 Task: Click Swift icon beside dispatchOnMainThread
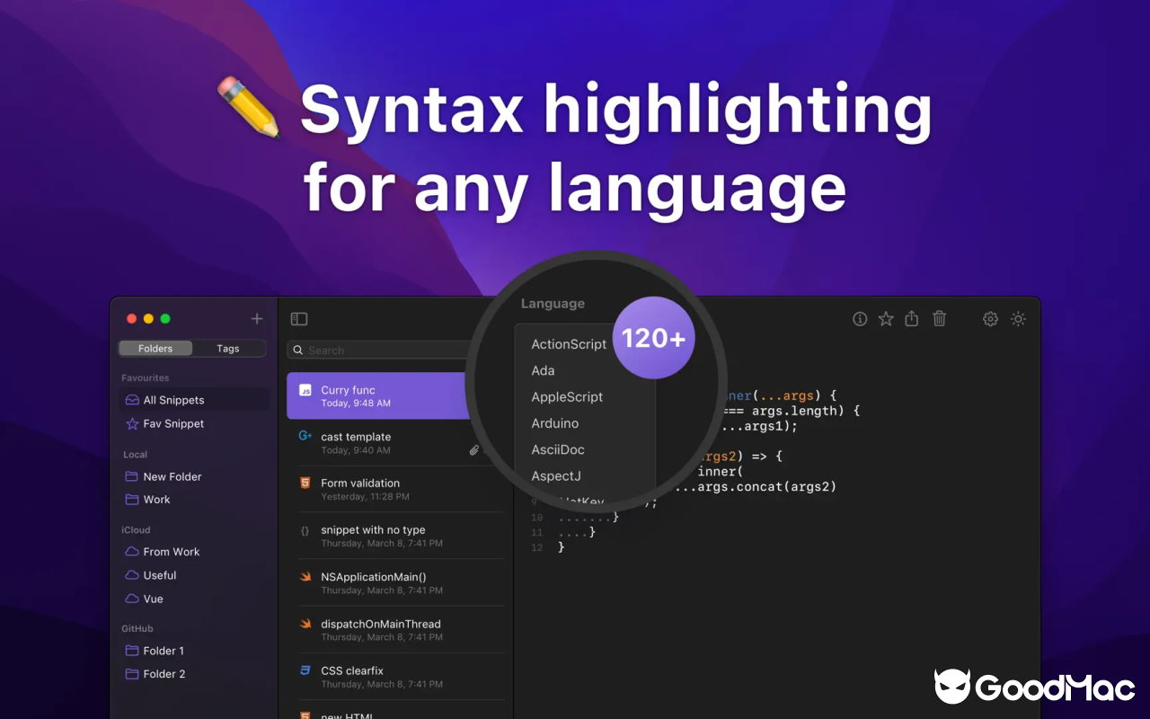pyautogui.click(x=305, y=624)
